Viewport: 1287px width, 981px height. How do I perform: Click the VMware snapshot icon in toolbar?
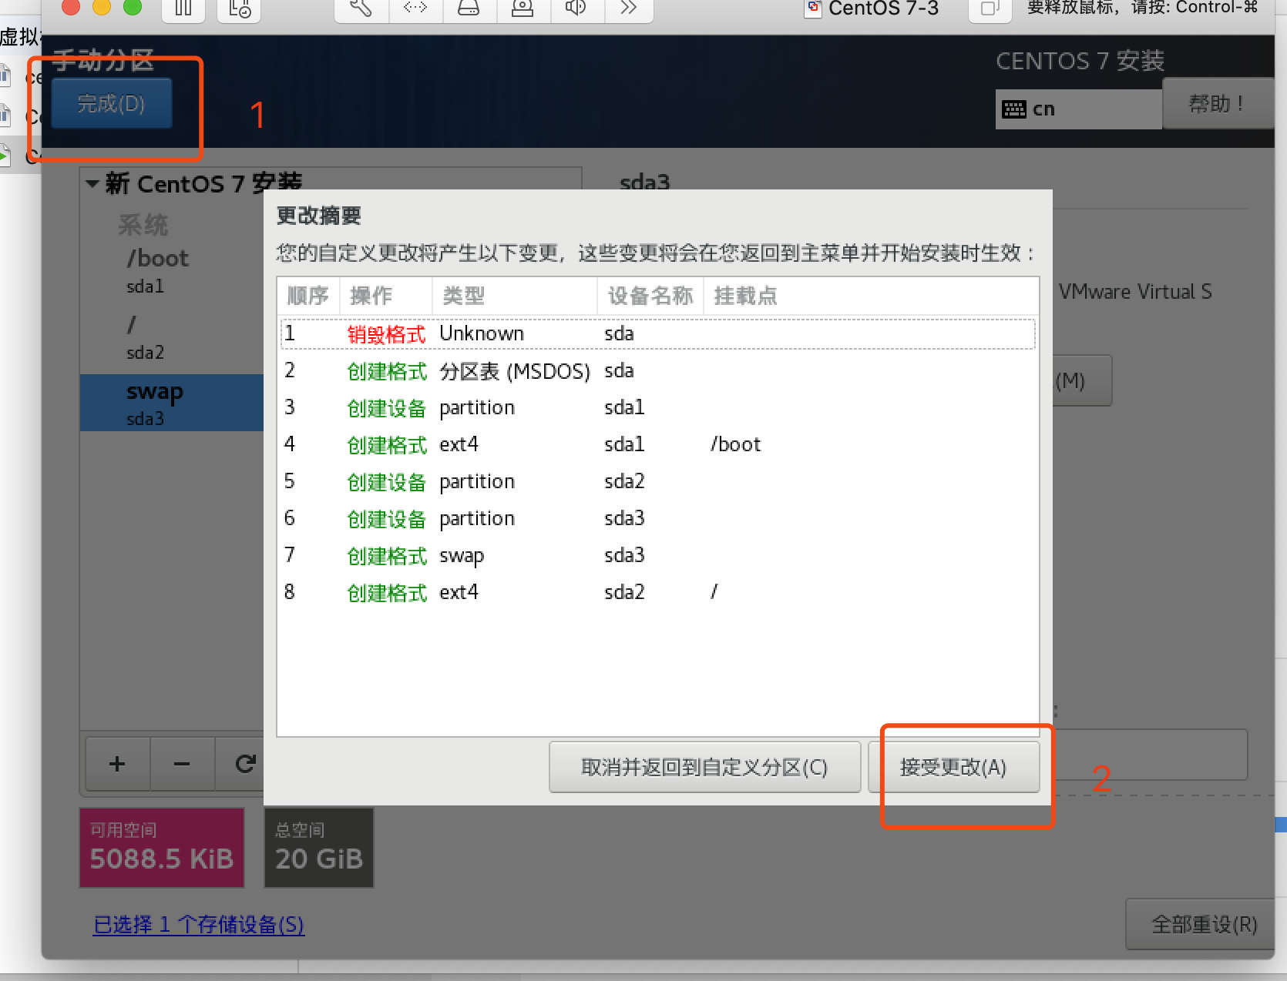(x=239, y=8)
